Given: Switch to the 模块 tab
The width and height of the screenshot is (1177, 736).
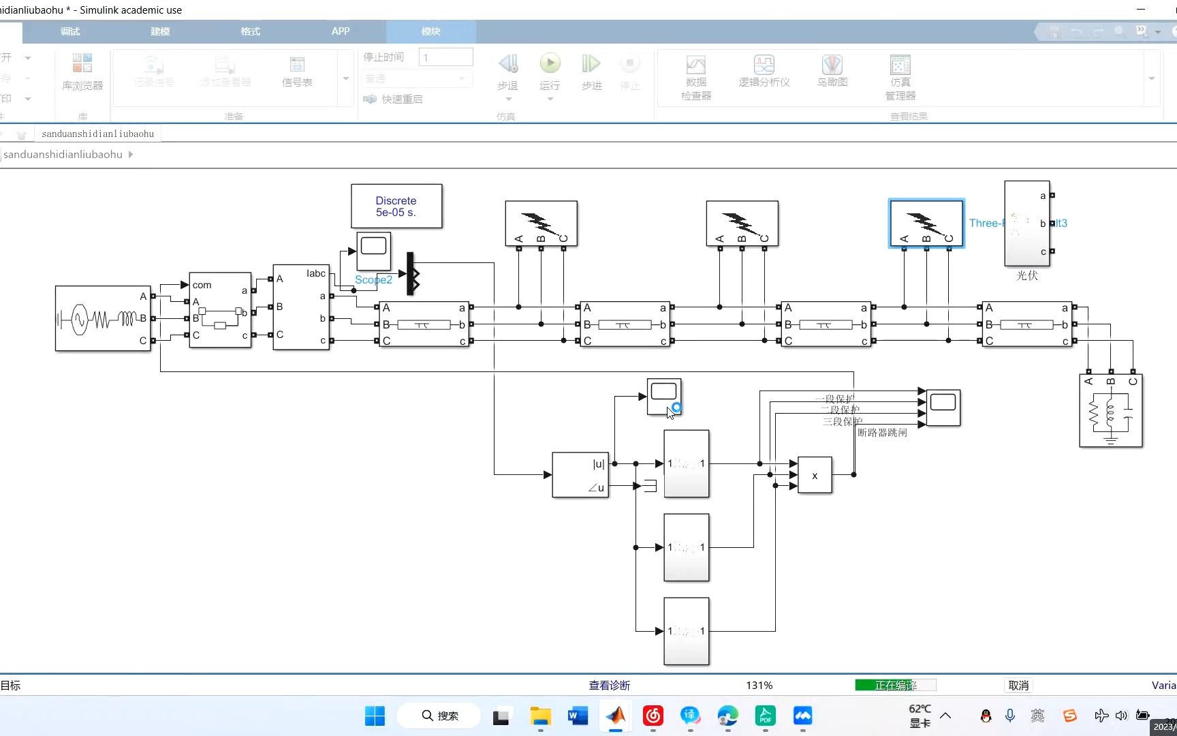Looking at the screenshot, I should 430,31.
